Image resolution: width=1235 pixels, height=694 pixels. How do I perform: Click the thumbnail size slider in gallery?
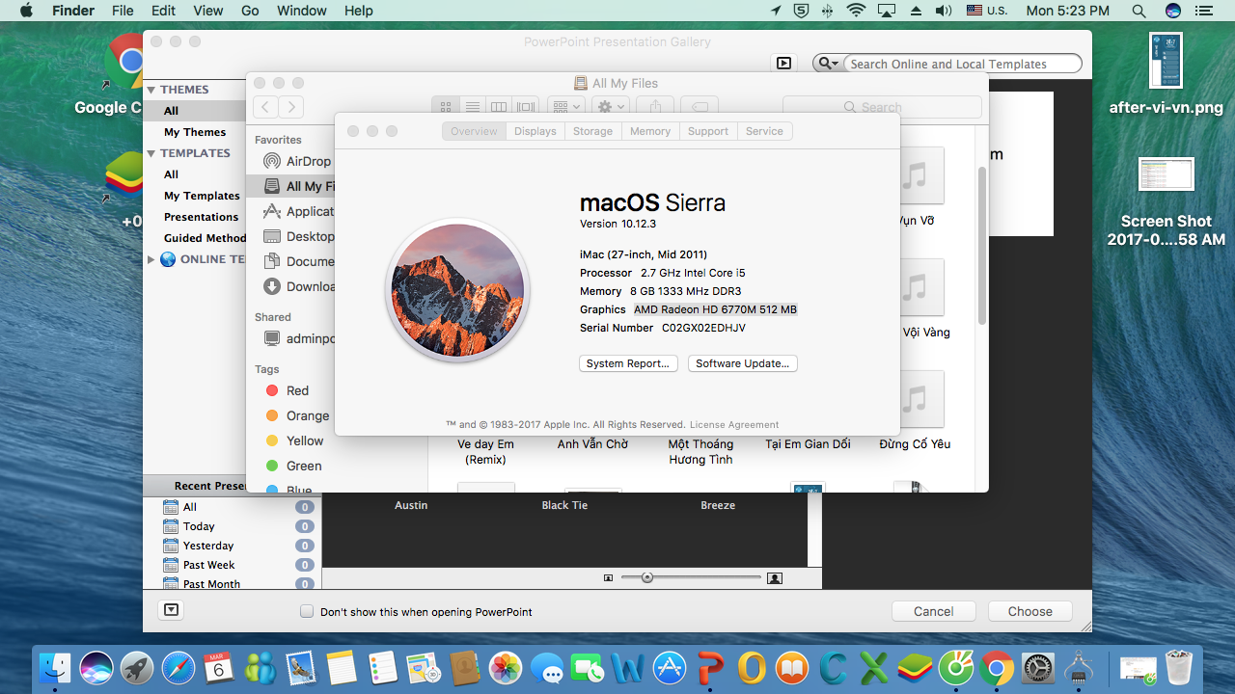(x=647, y=577)
